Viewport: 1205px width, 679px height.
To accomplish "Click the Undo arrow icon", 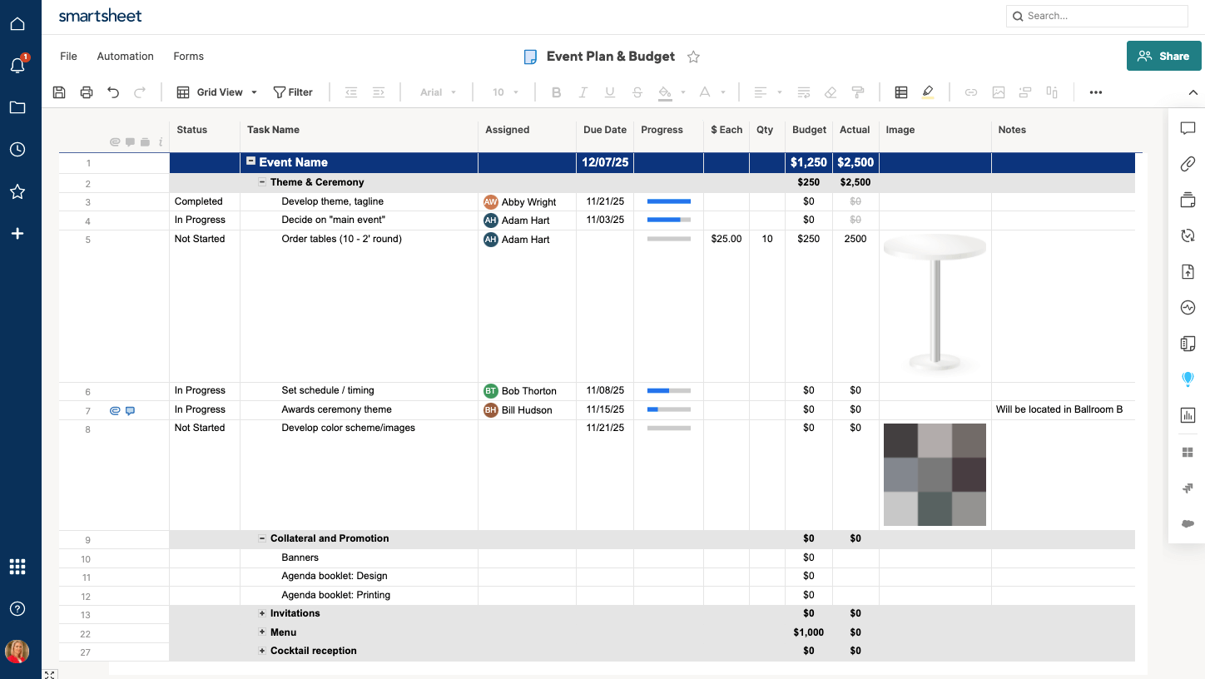I will 113,92.
